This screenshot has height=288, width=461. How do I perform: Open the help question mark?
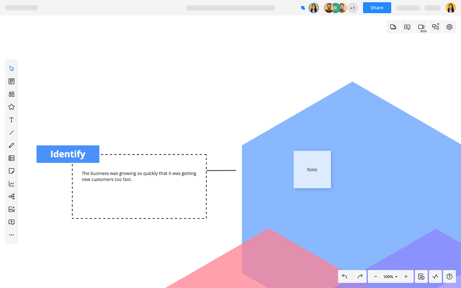(449, 276)
